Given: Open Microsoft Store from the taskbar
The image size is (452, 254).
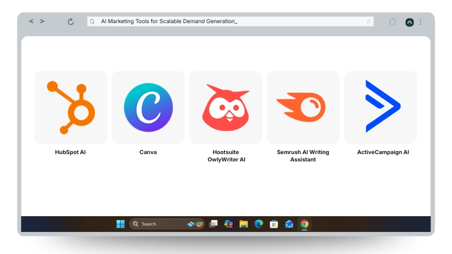Looking at the screenshot, I should (274, 224).
